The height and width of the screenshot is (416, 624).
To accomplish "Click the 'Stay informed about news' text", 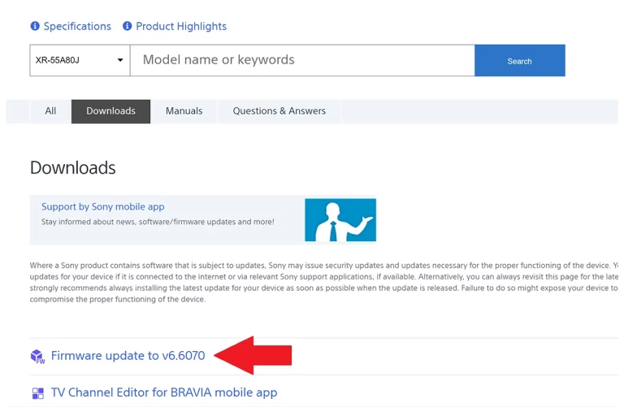I will coord(158,222).
